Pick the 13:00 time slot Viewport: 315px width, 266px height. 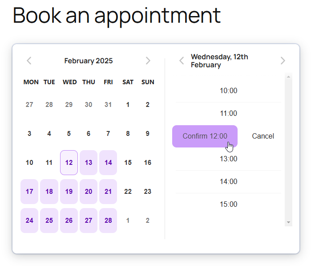click(x=228, y=159)
